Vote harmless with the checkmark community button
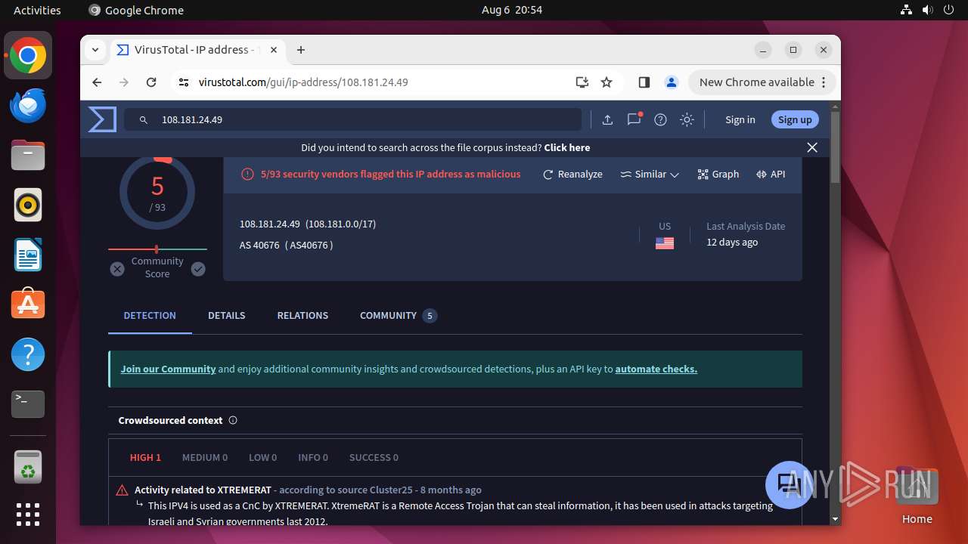The width and height of the screenshot is (968, 544). point(198,268)
